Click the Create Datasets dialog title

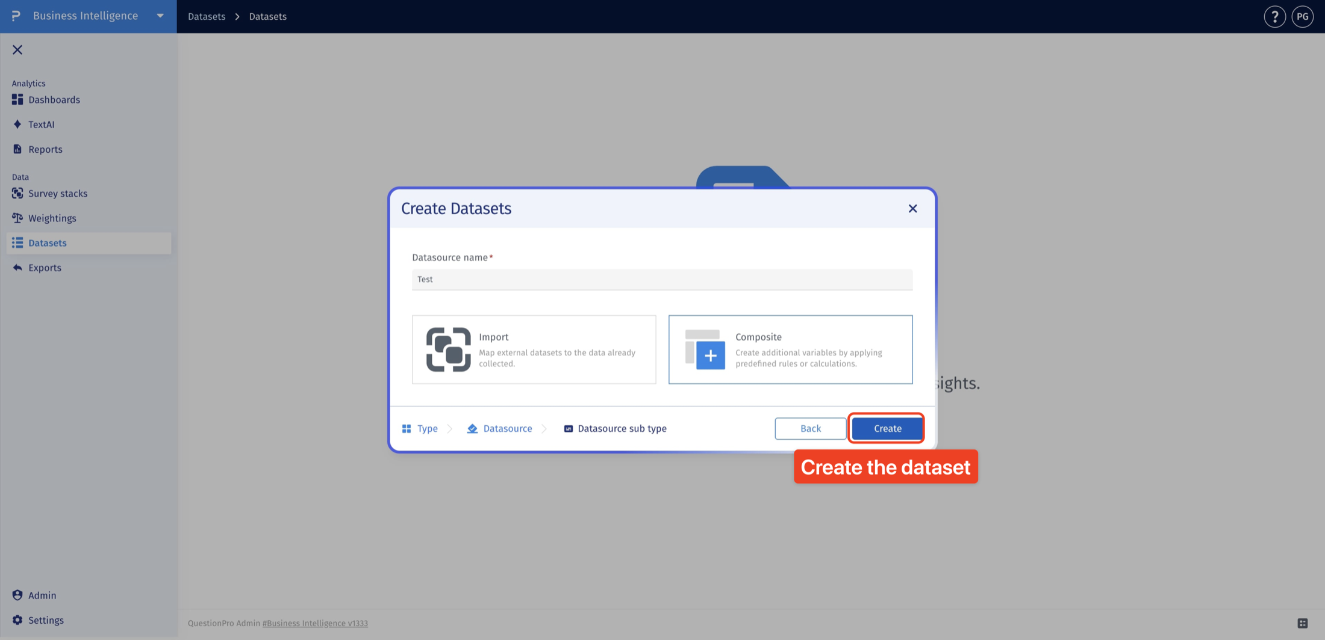456,208
